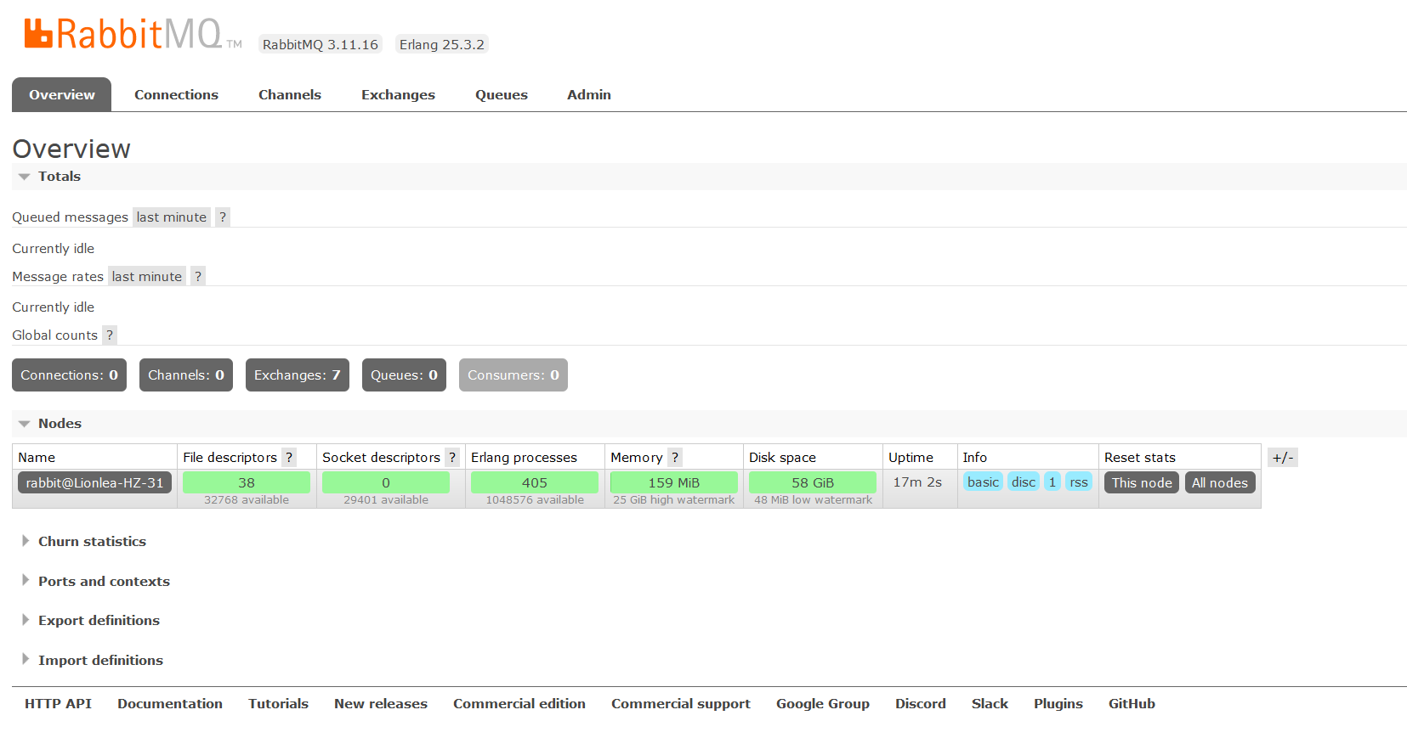Show help for Memory column
Screen dimensions: 1407x738
(x=675, y=458)
